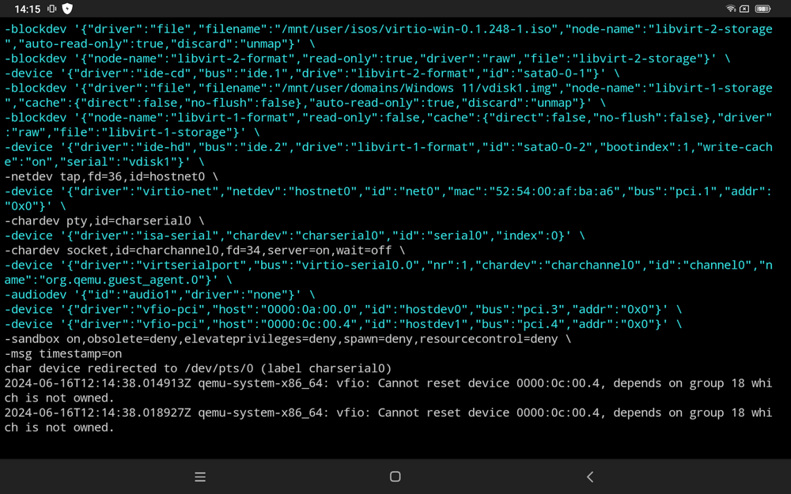Open recent apps with the three-line icon
Screen dimensions: 791x494
pos(200,477)
